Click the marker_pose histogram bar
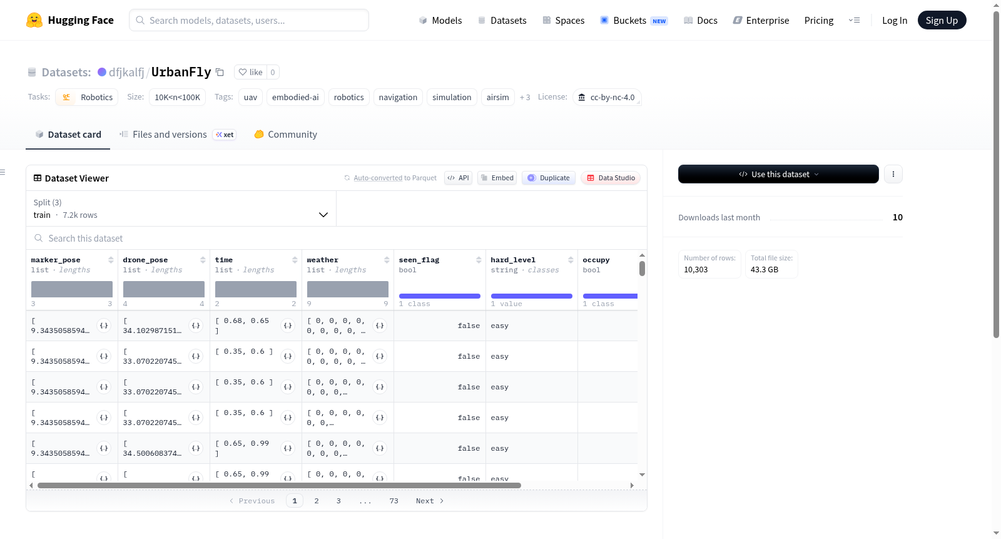The image size is (1001, 539). pos(72,289)
